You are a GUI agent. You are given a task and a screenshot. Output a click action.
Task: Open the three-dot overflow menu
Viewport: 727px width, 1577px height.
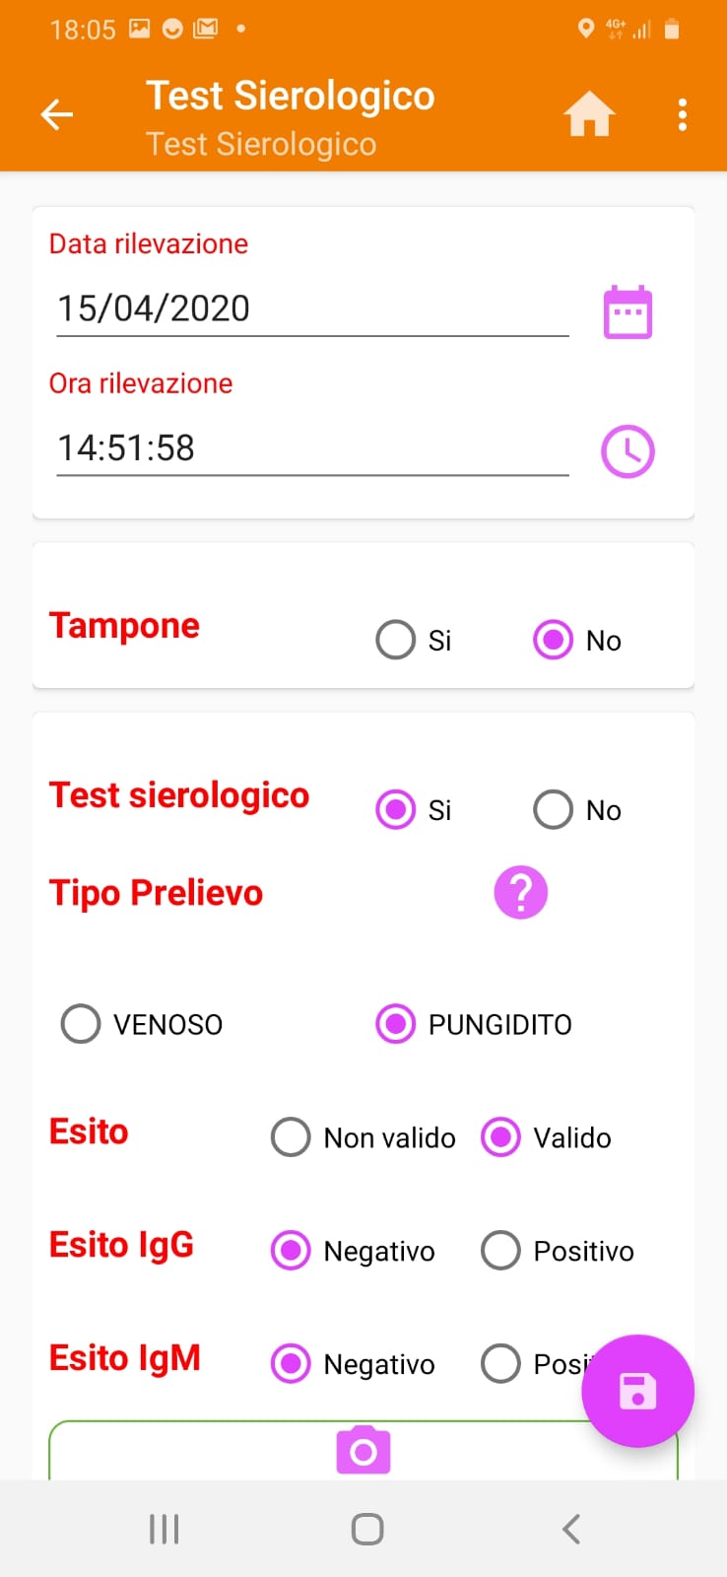[x=682, y=115]
